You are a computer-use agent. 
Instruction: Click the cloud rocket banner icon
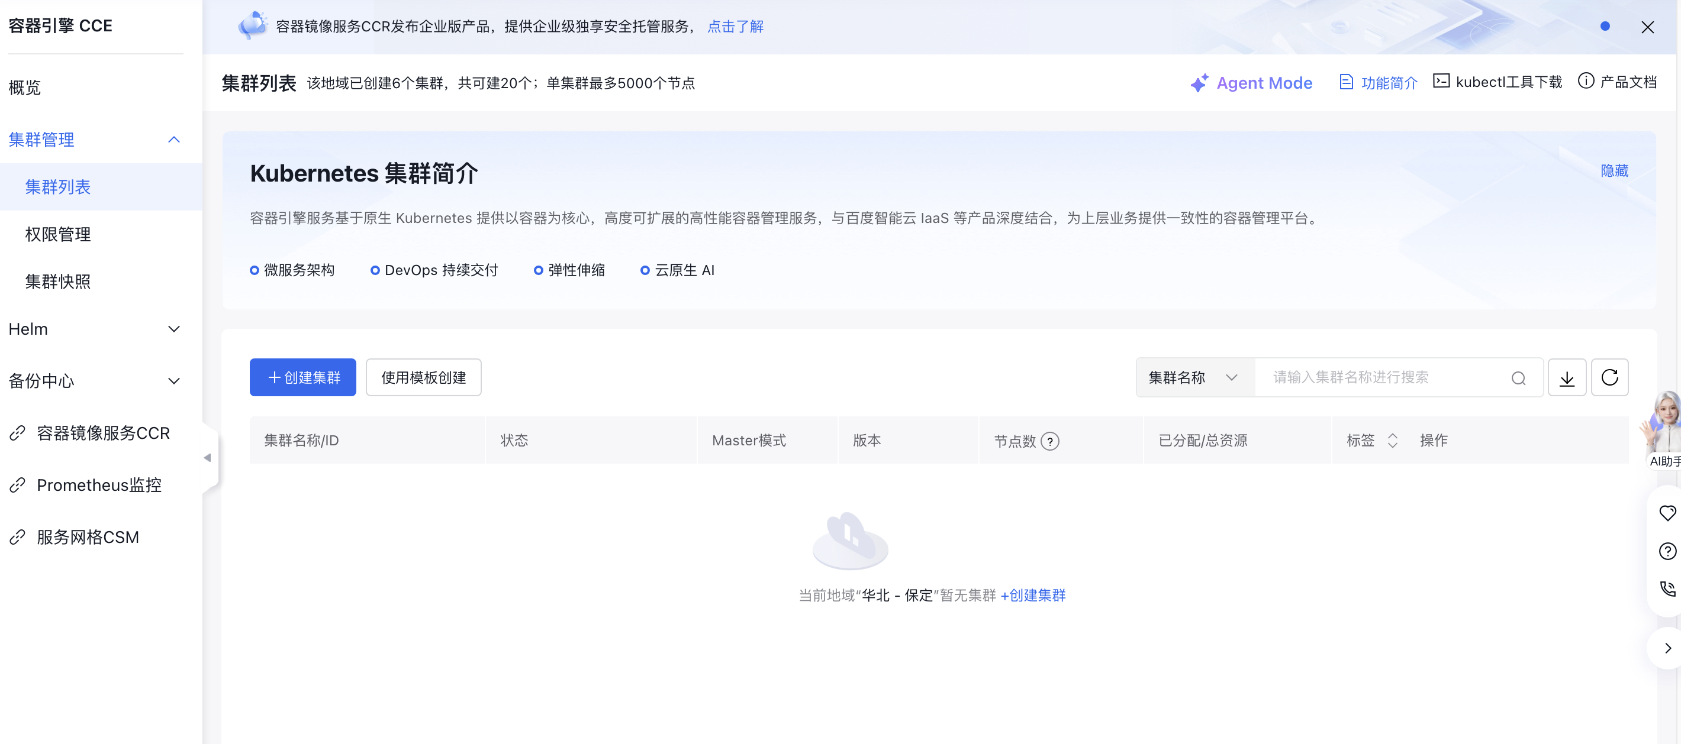[253, 25]
